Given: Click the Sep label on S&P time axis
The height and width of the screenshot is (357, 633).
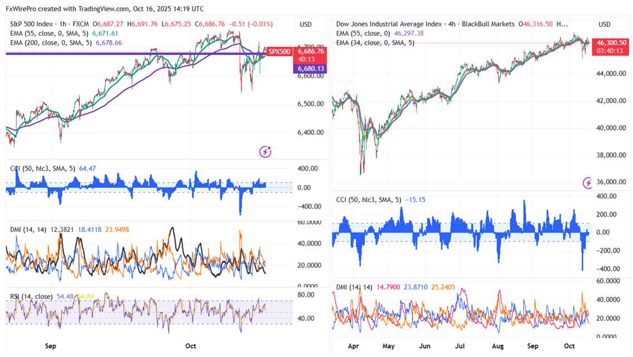Looking at the screenshot, I should click(51, 346).
